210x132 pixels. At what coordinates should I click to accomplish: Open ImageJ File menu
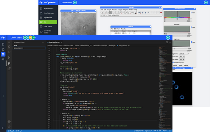(x=102, y=10)
